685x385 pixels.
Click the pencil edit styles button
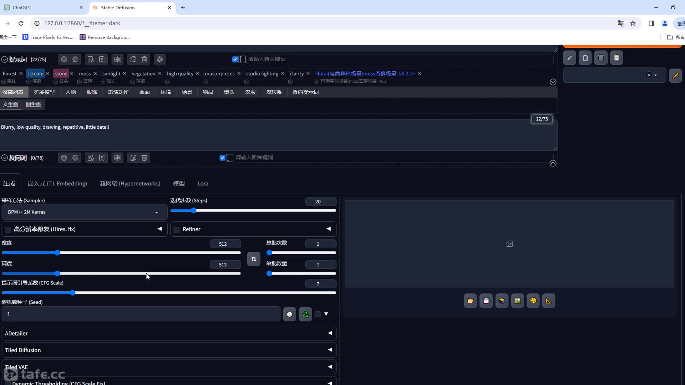click(x=675, y=75)
